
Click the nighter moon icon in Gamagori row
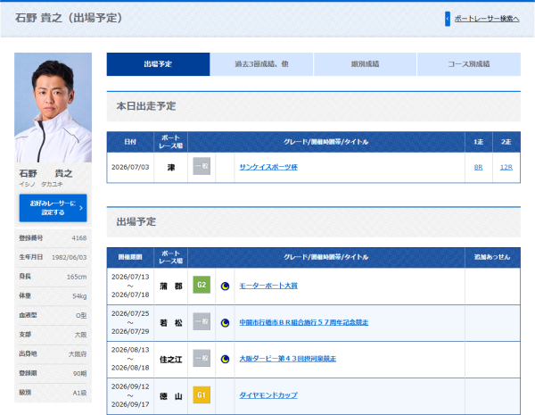[x=225, y=286]
